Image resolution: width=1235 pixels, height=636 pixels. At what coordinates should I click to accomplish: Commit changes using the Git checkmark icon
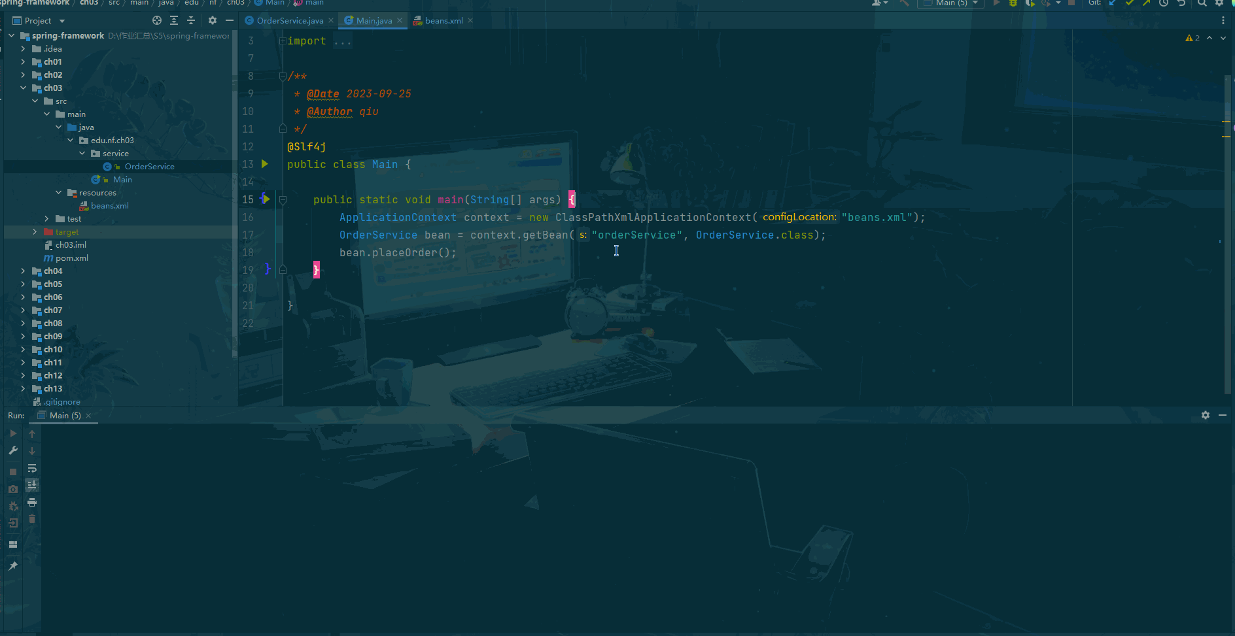(x=1130, y=3)
